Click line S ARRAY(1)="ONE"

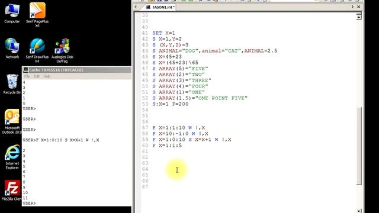(x=179, y=92)
